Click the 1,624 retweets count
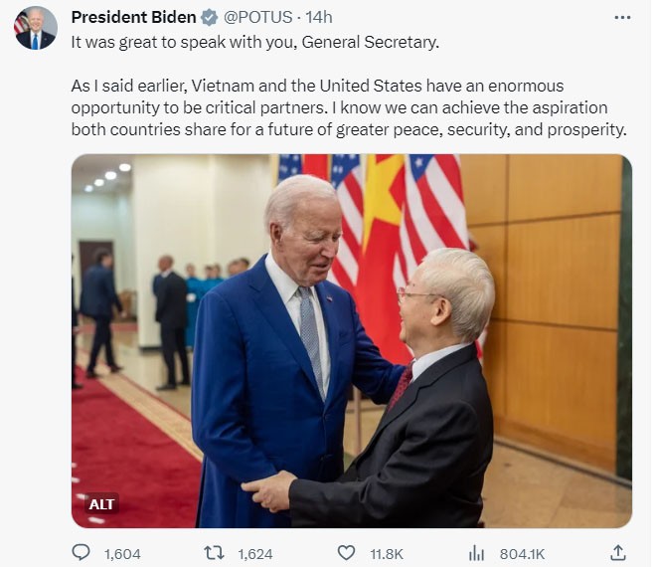The image size is (654, 567). [255, 554]
